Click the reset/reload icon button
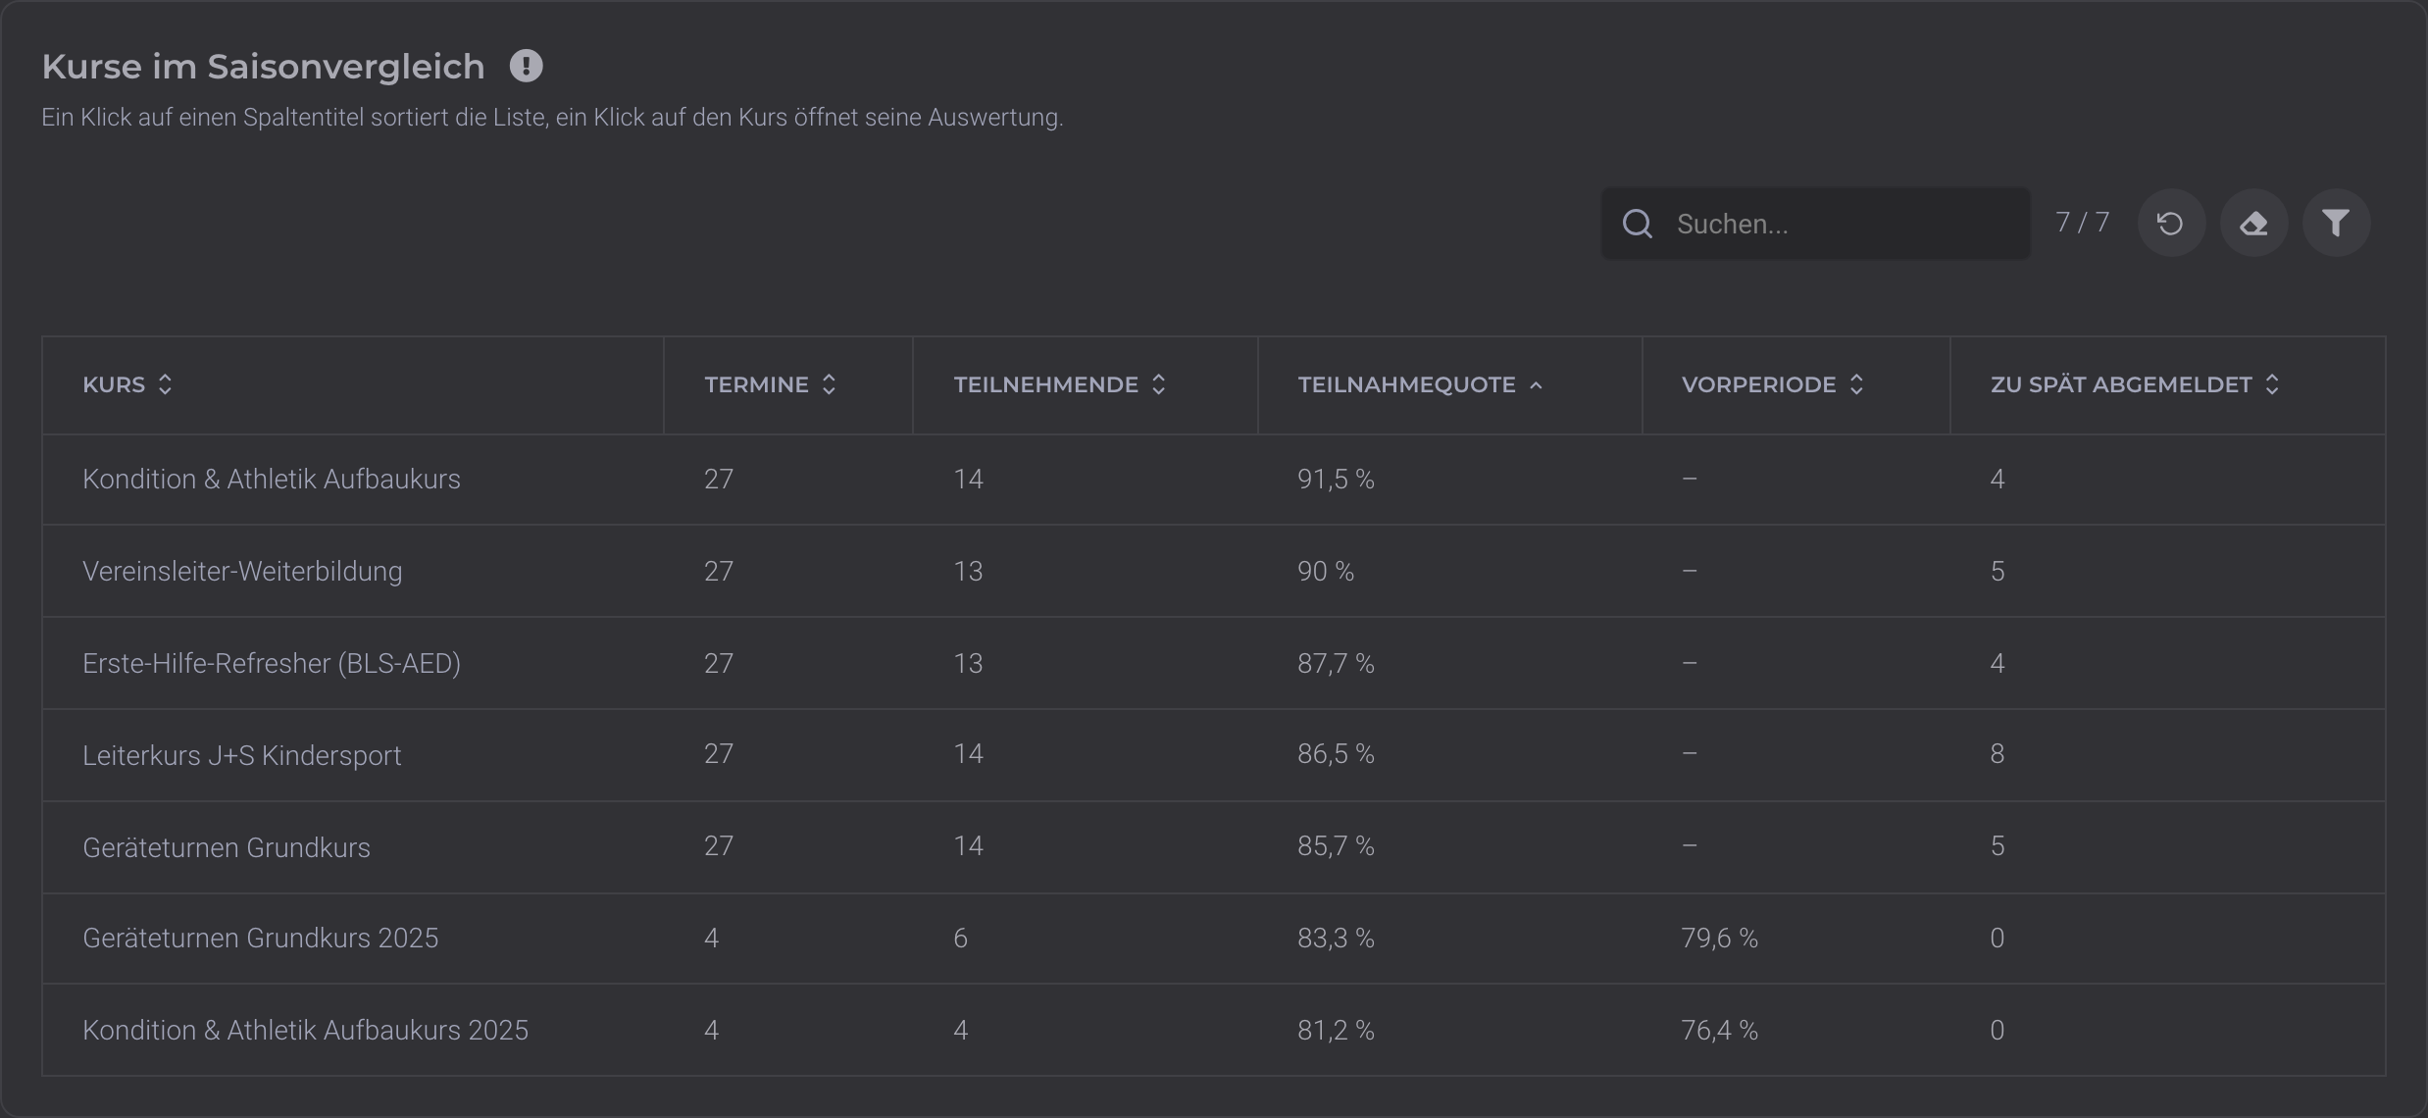 (2171, 224)
